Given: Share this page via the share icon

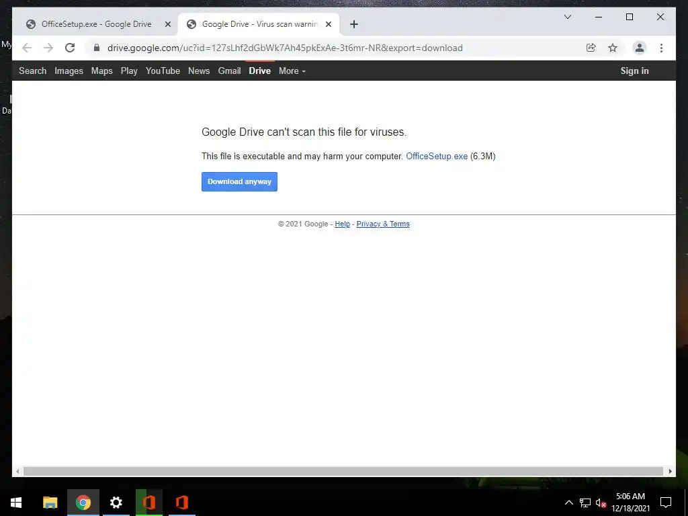Looking at the screenshot, I should point(591,48).
